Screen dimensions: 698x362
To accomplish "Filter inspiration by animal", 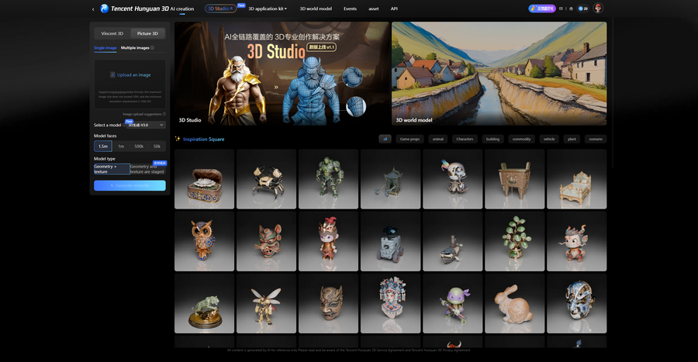I will click(x=438, y=140).
